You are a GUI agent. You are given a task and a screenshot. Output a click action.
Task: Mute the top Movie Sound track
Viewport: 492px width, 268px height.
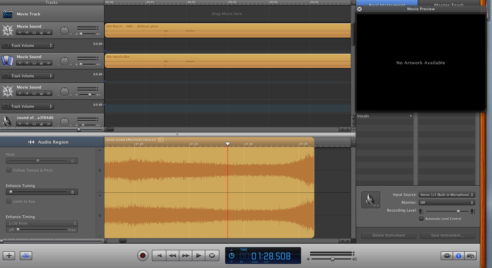point(27,32)
